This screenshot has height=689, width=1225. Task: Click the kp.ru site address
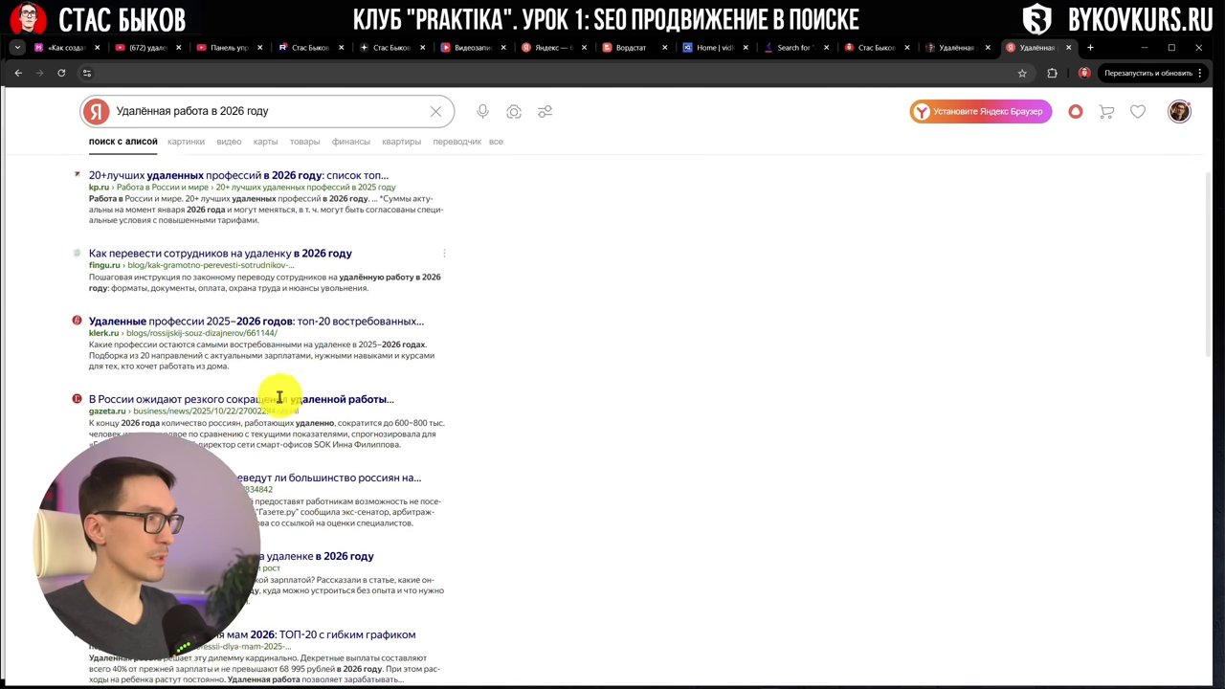pos(99,188)
